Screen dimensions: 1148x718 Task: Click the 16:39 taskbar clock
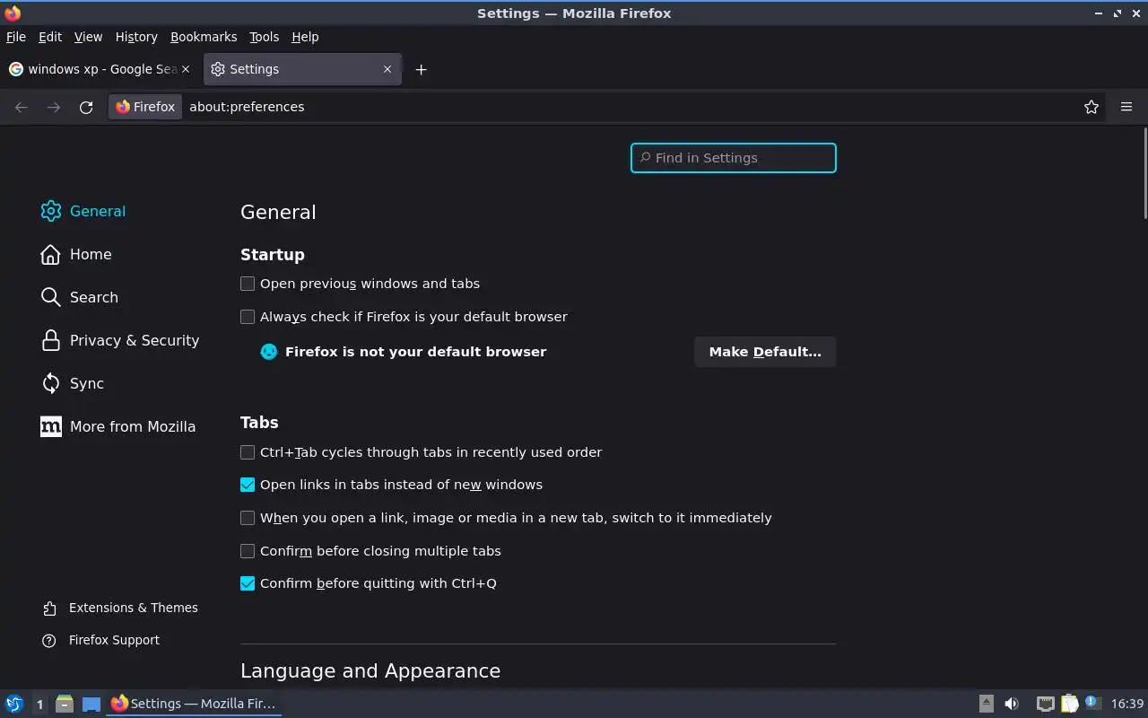pyautogui.click(x=1127, y=704)
